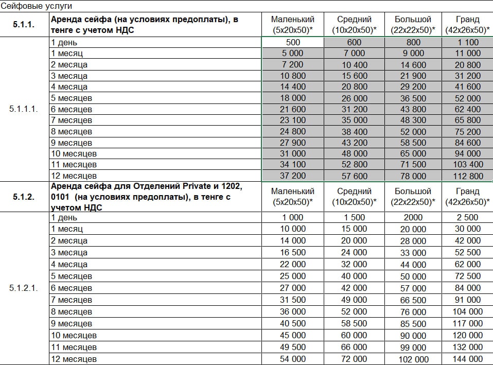
Task: Click the 5.1.2.1. subsection label
Action: pyautogui.click(x=24, y=288)
